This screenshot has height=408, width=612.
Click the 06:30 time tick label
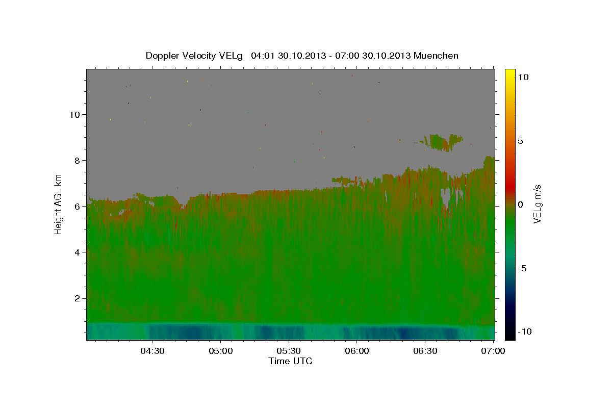pos(425,351)
